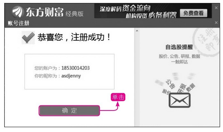Image resolution: width=223 pixels, height=132 pixels.
Task: Click the 注册 stamp graphic
Action: (206, 42)
